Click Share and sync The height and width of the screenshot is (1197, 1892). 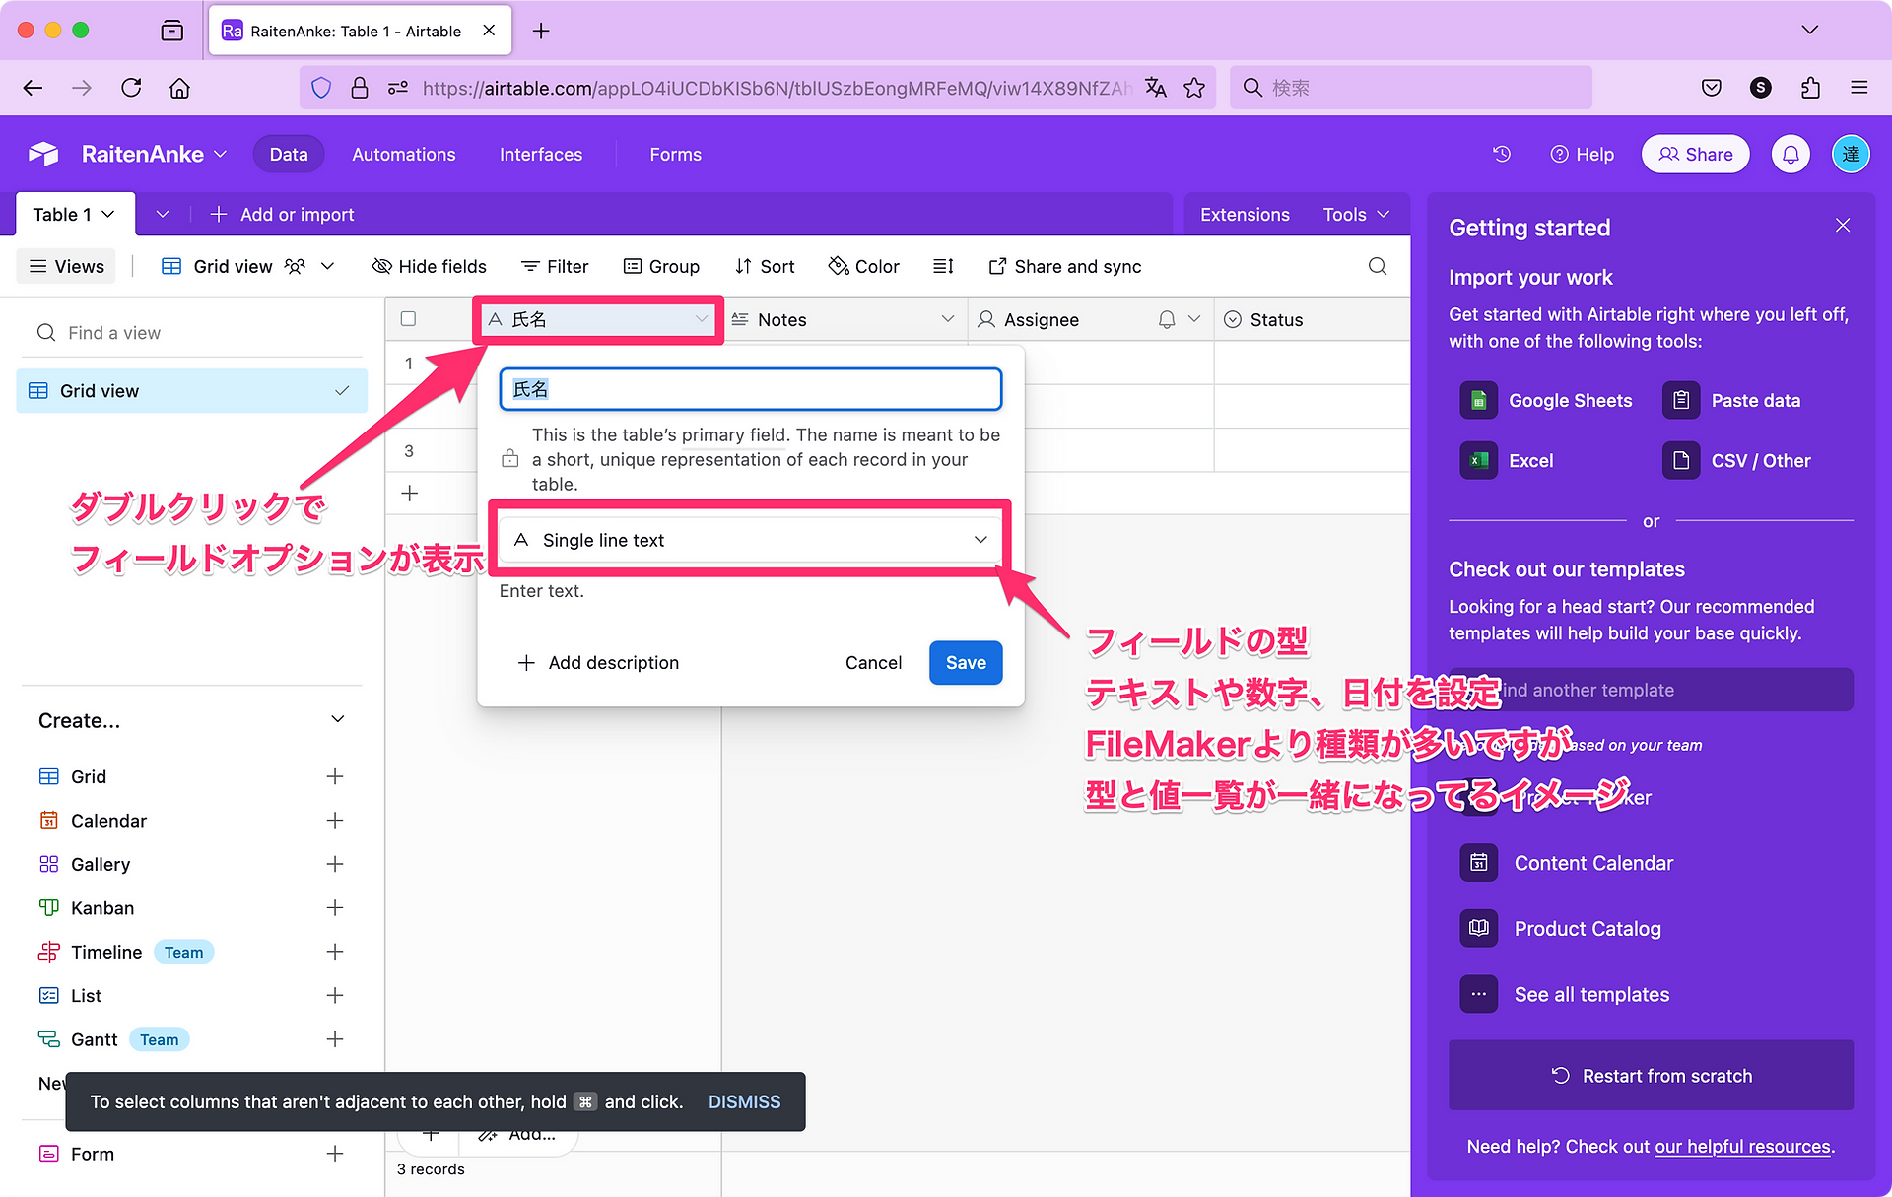tap(1064, 266)
